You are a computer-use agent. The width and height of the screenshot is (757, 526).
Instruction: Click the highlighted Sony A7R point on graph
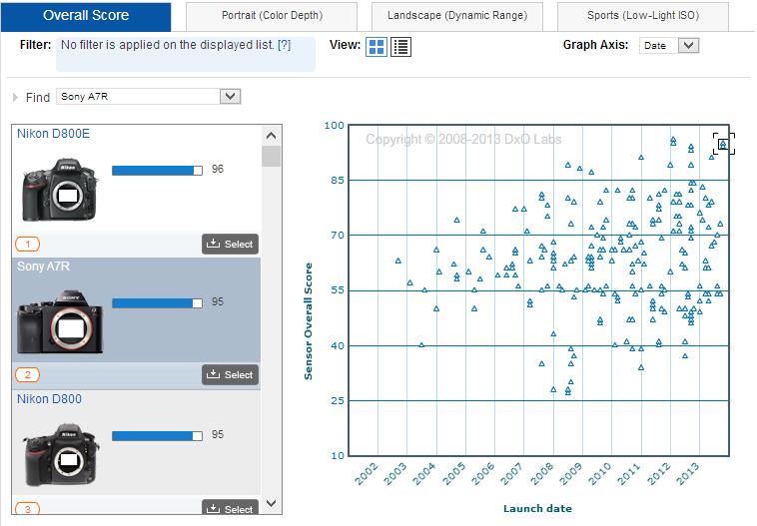pyautogui.click(x=723, y=144)
